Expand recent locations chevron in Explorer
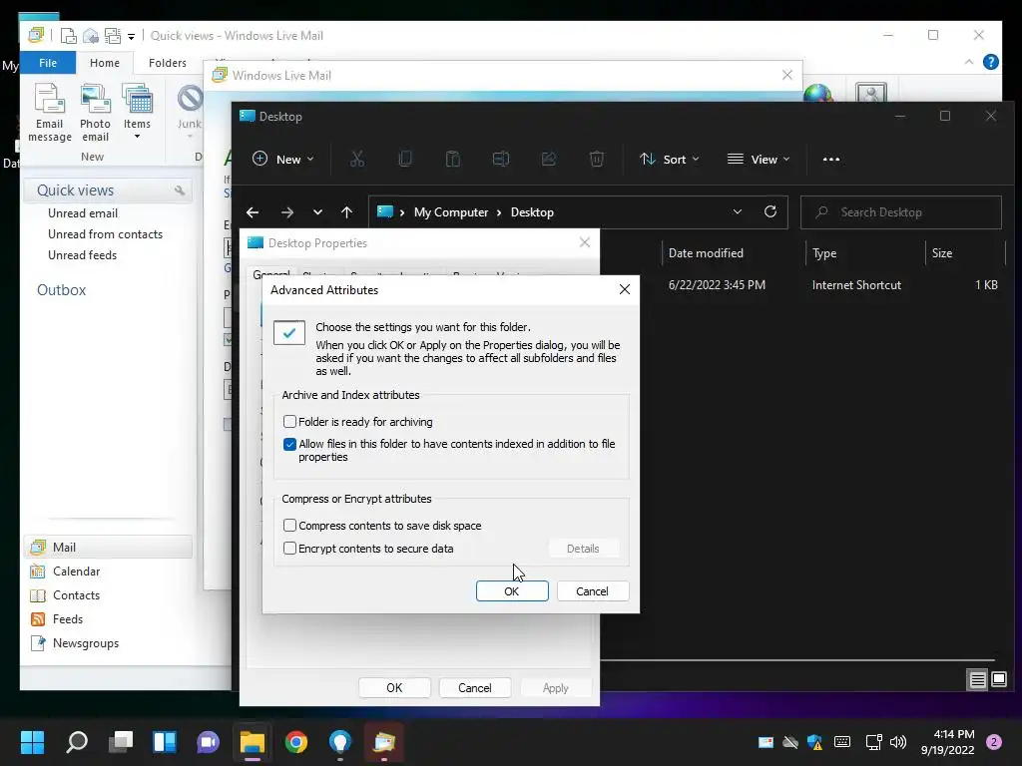This screenshot has width=1022, height=766. point(317,212)
